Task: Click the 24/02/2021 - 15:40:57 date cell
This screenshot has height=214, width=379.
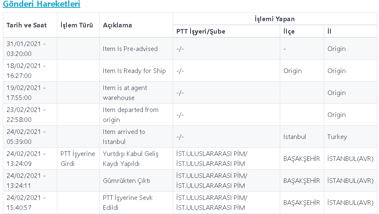Action: coord(26,202)
